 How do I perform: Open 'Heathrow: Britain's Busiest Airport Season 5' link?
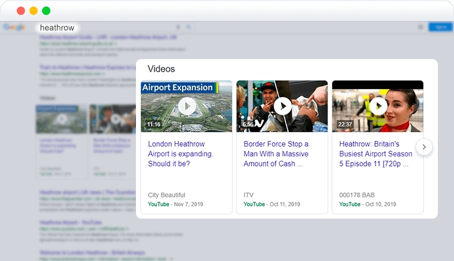(x=376, y=154)
